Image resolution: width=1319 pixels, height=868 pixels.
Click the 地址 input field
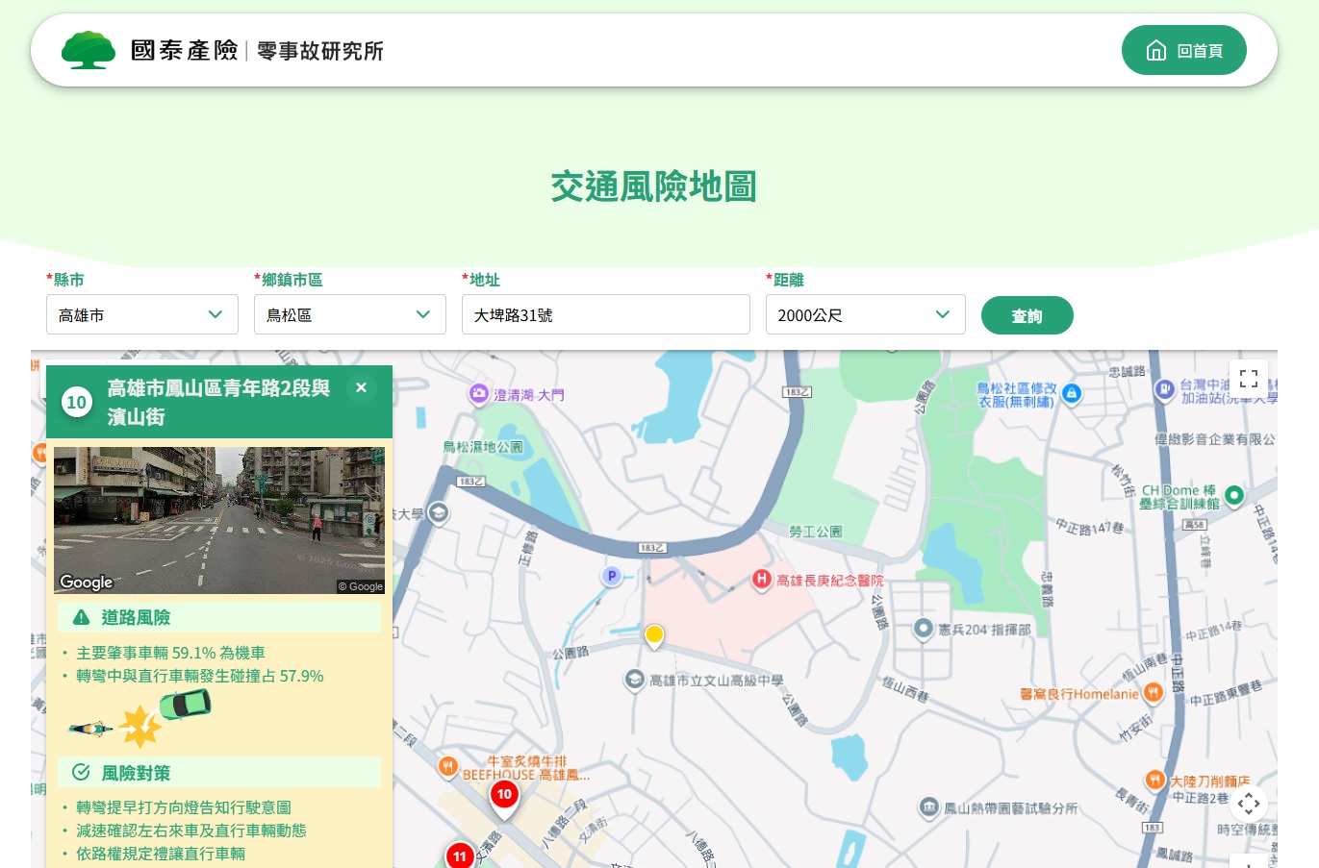(605, 315)
